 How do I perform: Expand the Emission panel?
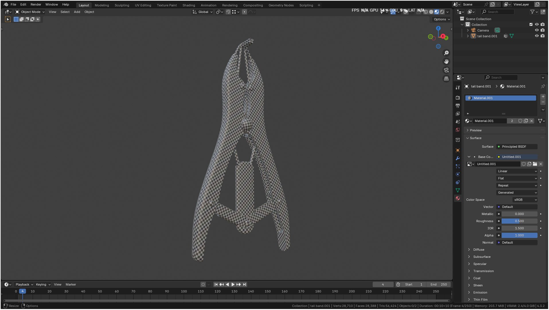480,293
